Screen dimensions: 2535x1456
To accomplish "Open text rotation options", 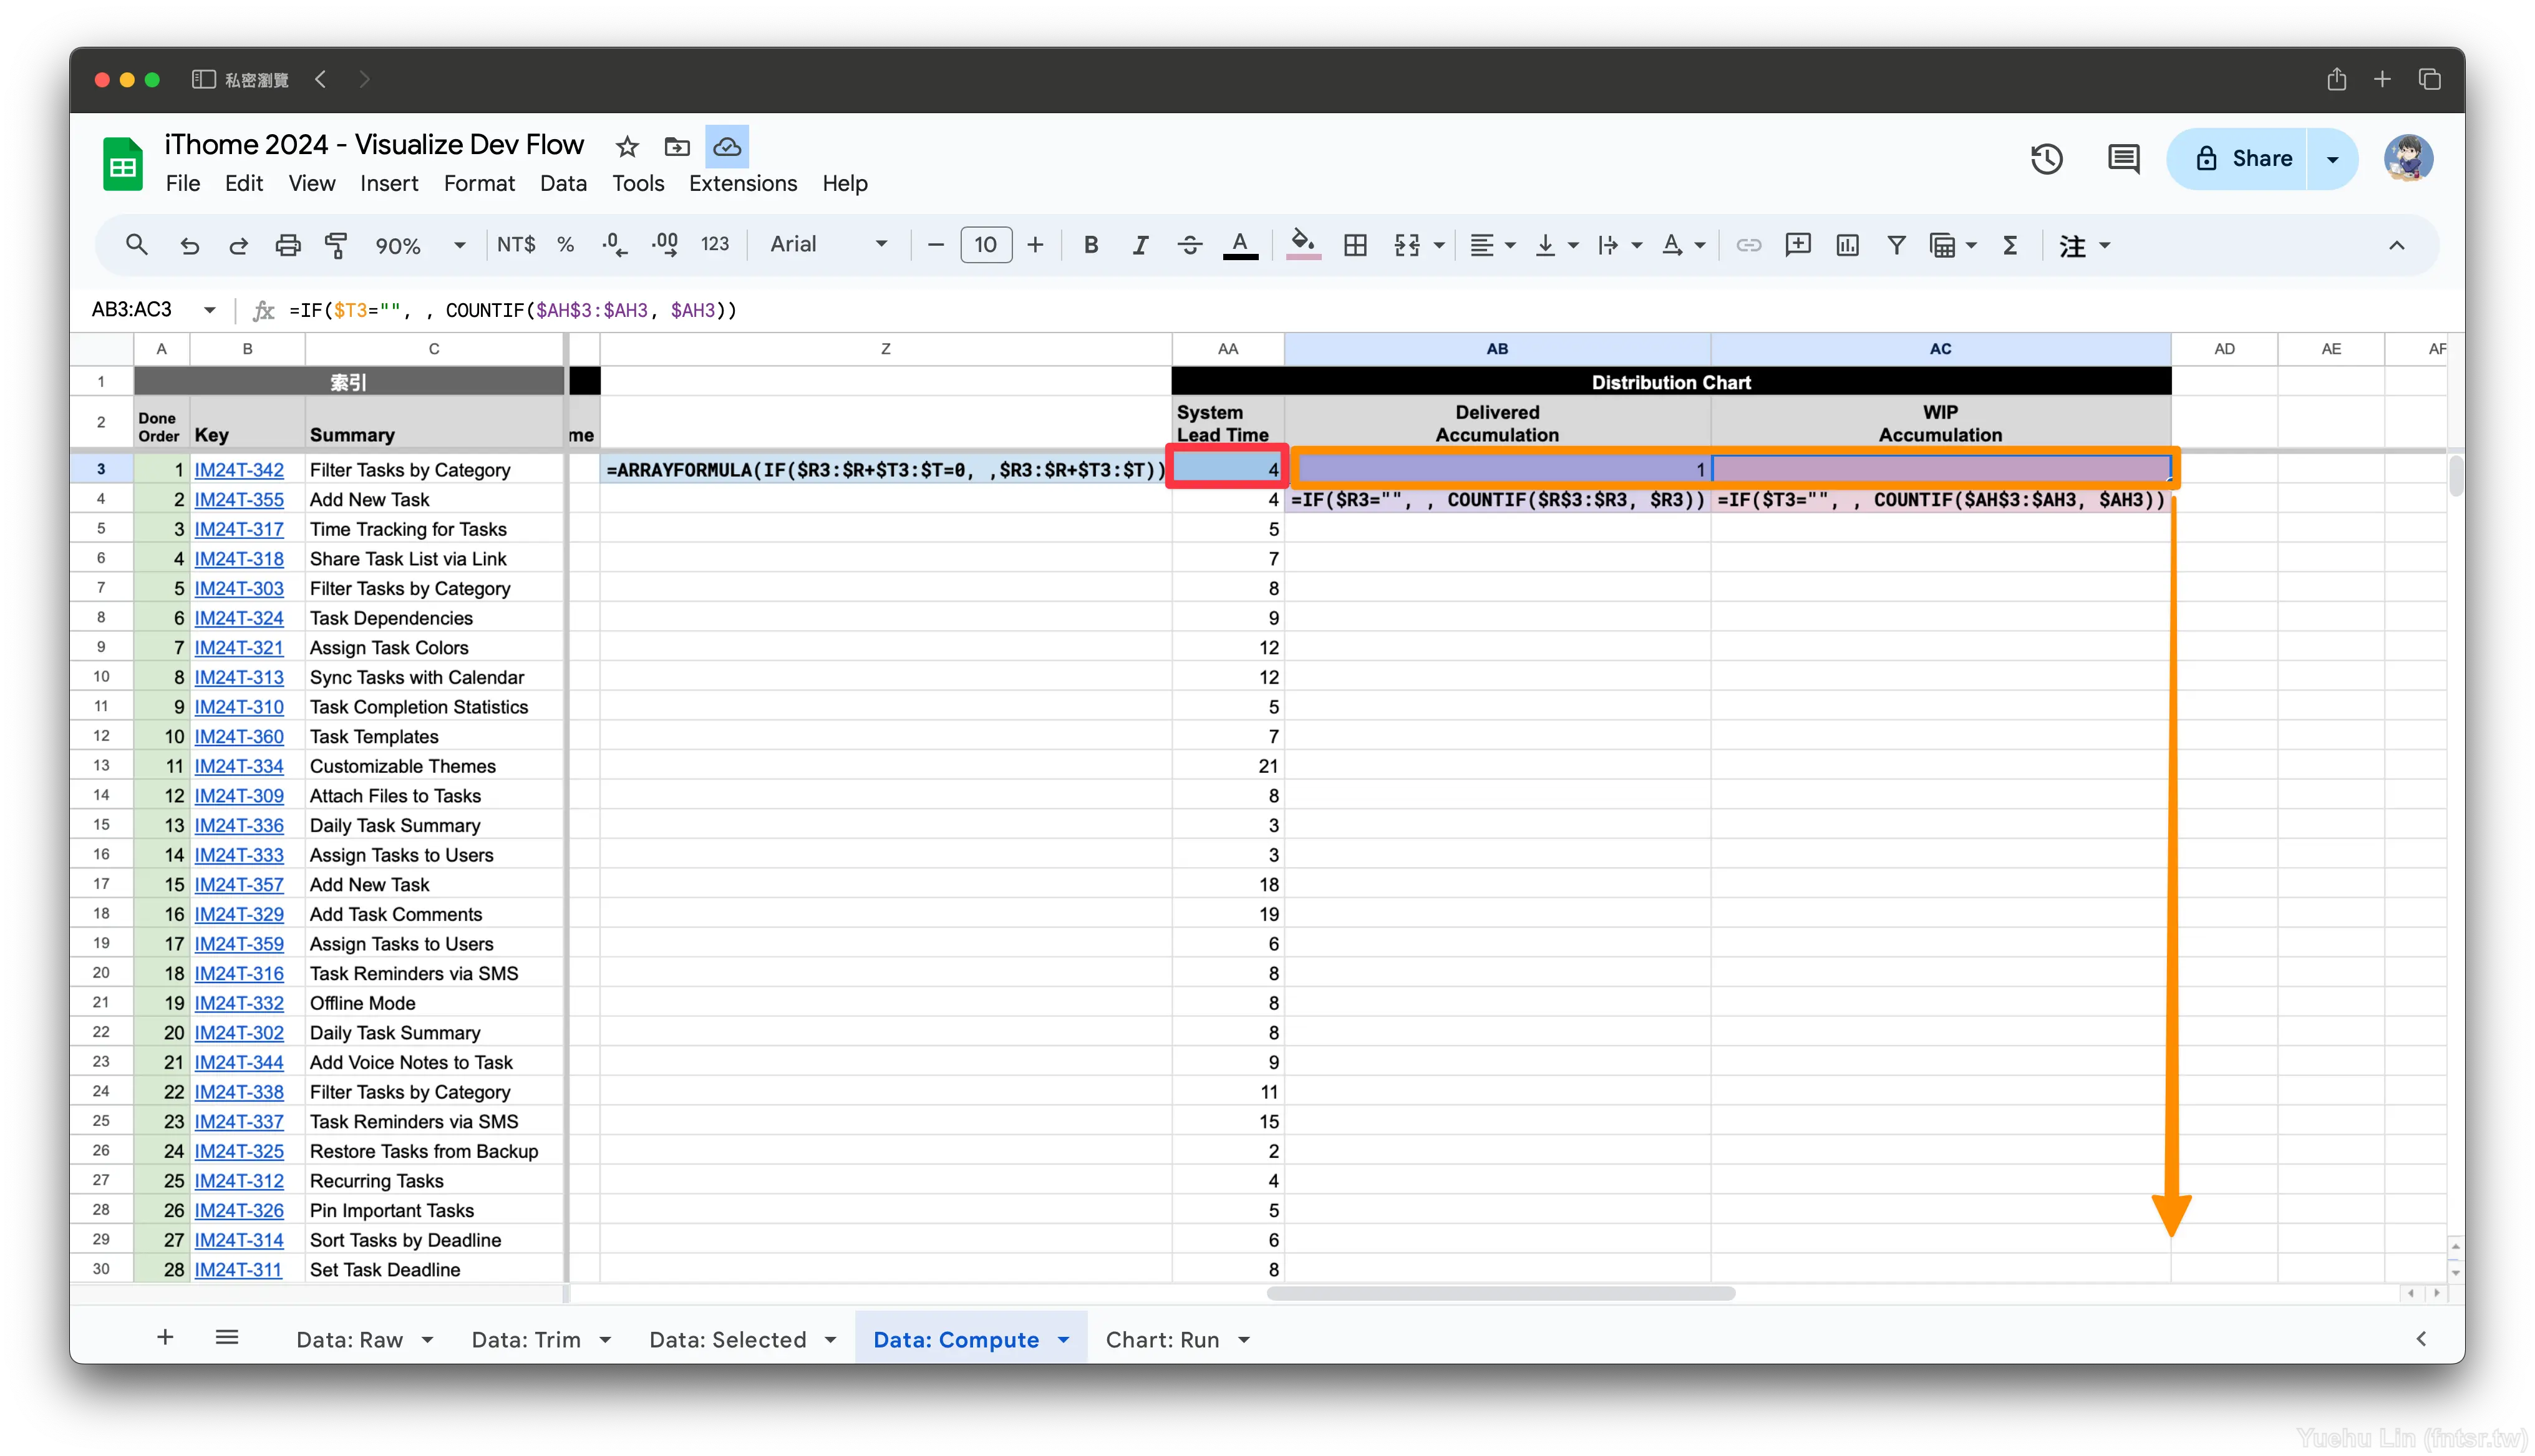I will pyautogui.click(x=1682, y=245).
